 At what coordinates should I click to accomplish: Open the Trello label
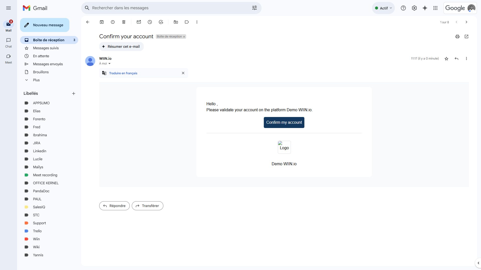49,231
